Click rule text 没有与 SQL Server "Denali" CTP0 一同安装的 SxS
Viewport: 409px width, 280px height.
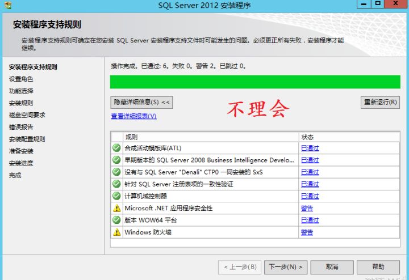click(194, 172)
